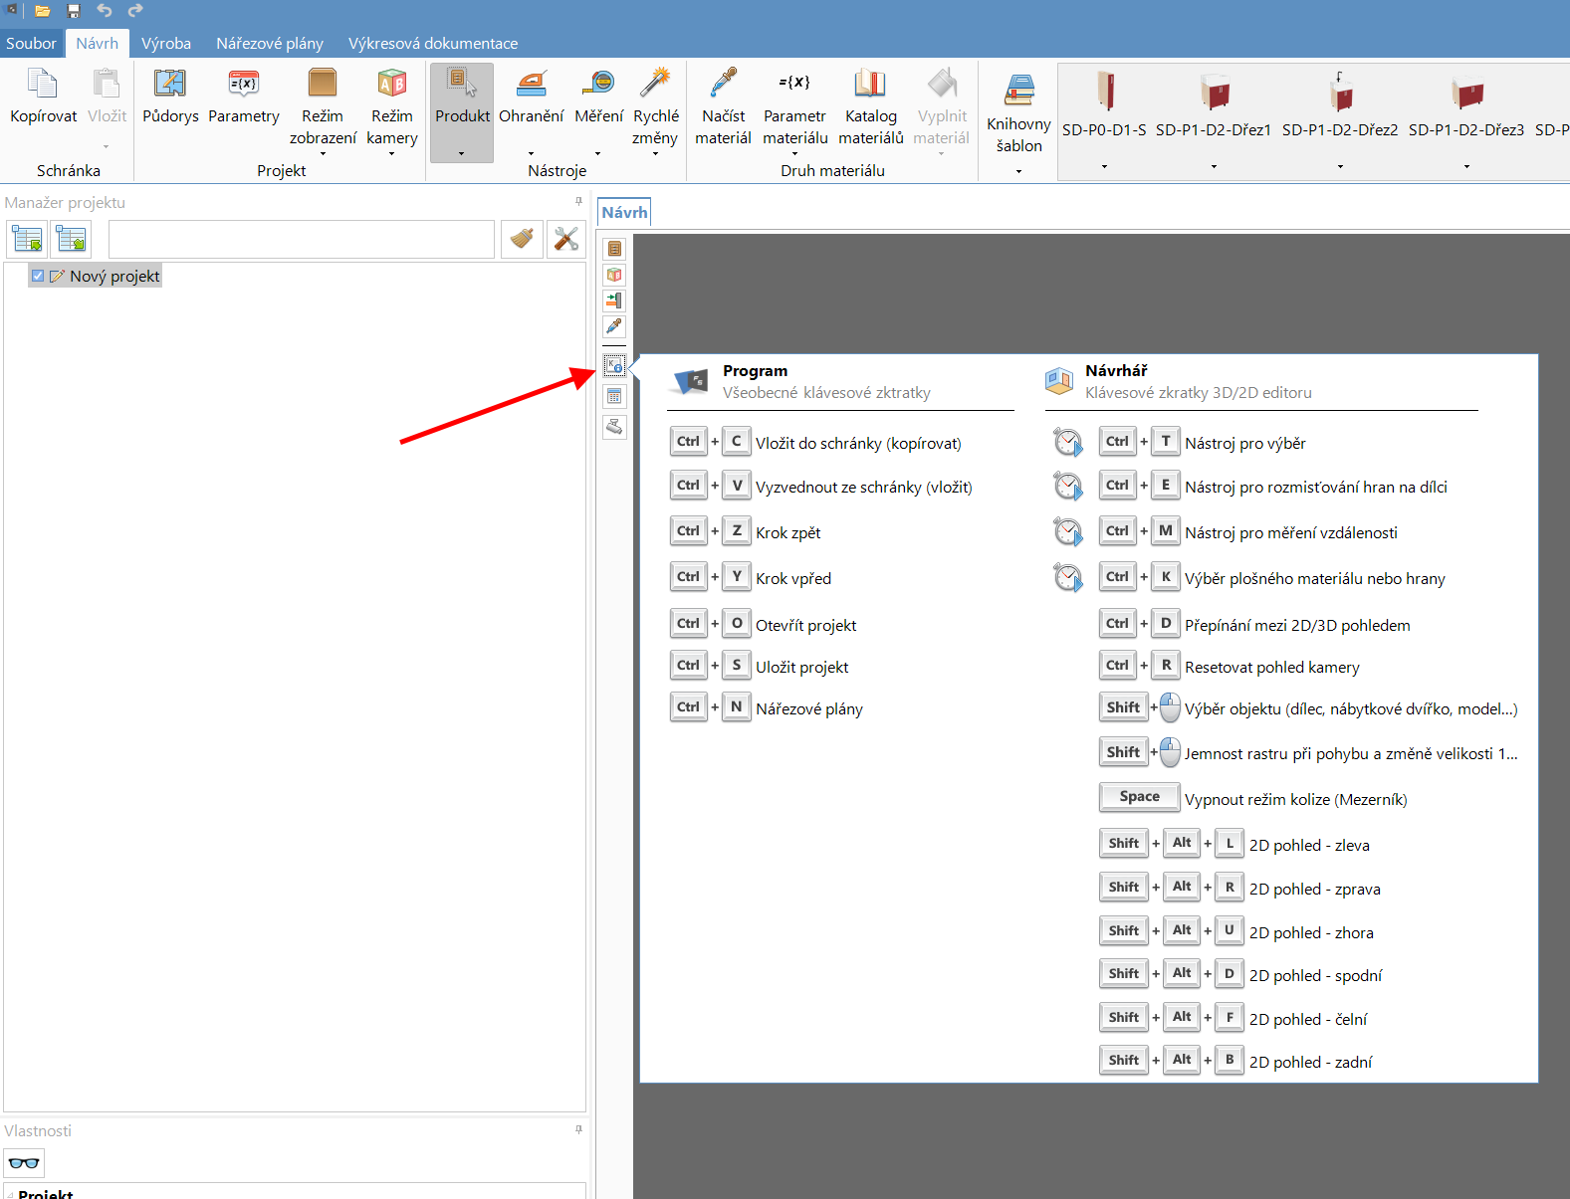Toggle the pin on Vlastnosti panel
This screenshot has height=1199, width=1570.
578,1130
